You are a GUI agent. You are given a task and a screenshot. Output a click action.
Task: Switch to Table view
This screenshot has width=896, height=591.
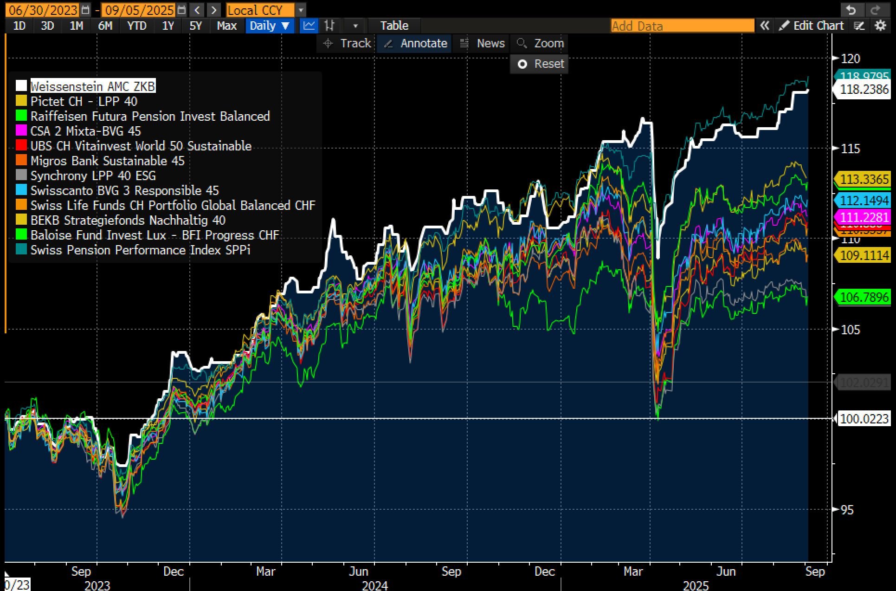coord(394,26)
